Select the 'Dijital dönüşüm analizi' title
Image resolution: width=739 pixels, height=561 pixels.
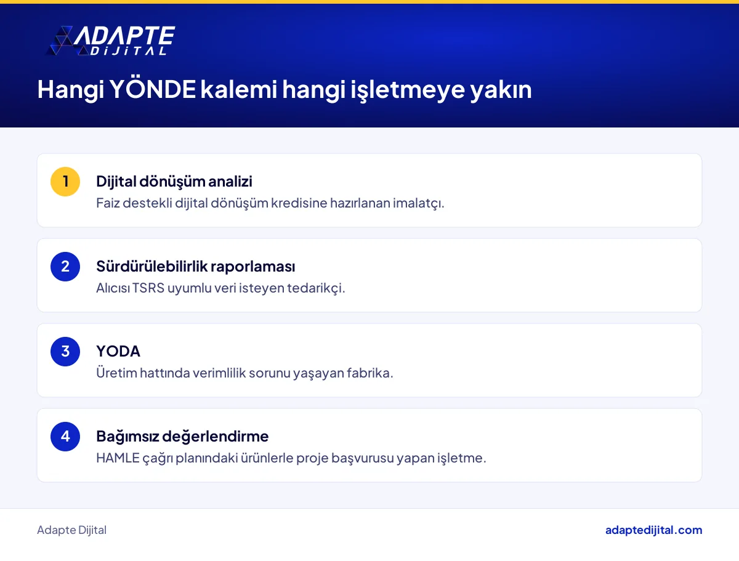(x=174, y=182)
